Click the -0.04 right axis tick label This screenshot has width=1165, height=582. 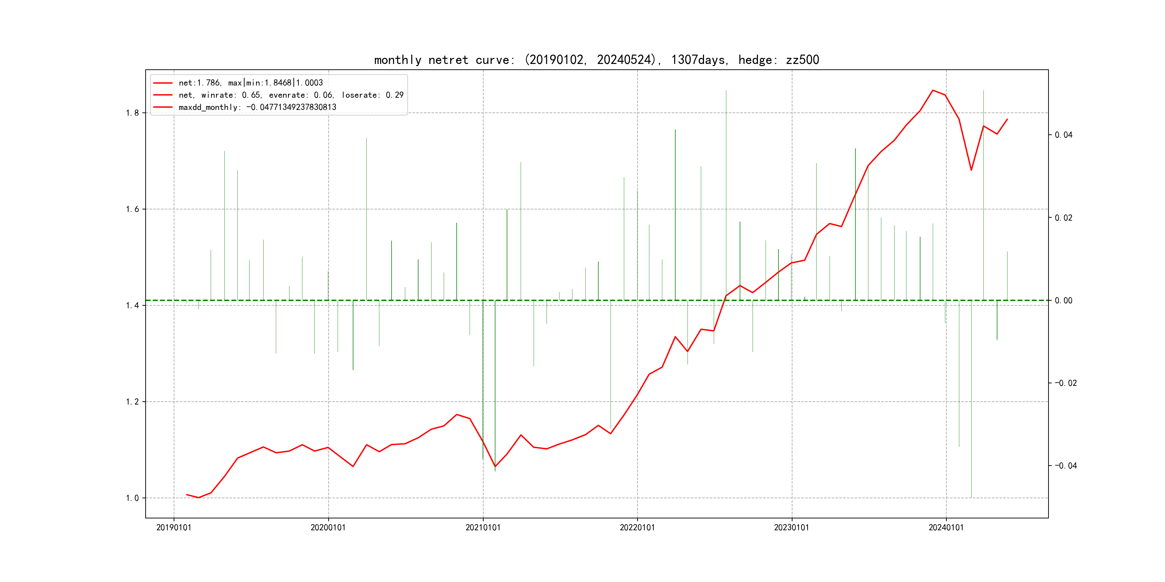click(x=1065, y=465)
